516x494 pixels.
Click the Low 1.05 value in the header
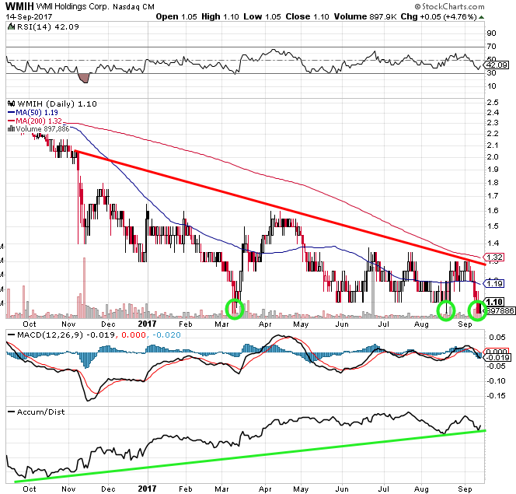[x=263, y=16]
